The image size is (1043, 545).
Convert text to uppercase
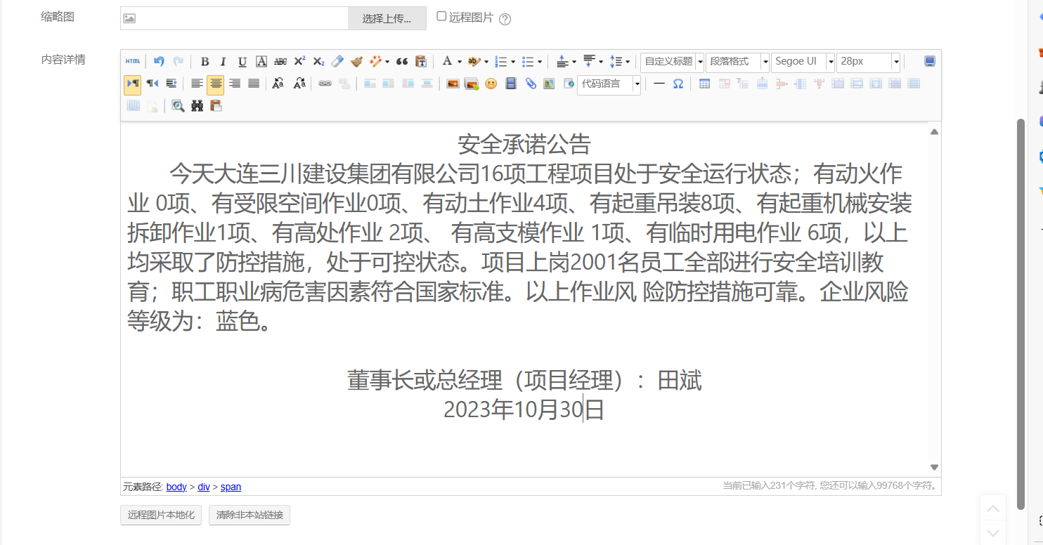pos(278,84)
